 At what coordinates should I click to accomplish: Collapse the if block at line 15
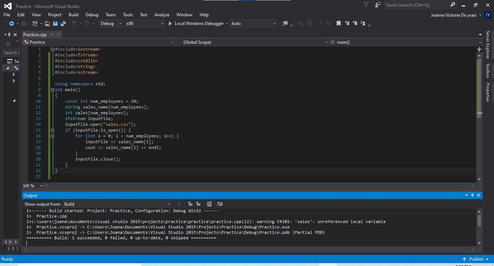(52, 130)
